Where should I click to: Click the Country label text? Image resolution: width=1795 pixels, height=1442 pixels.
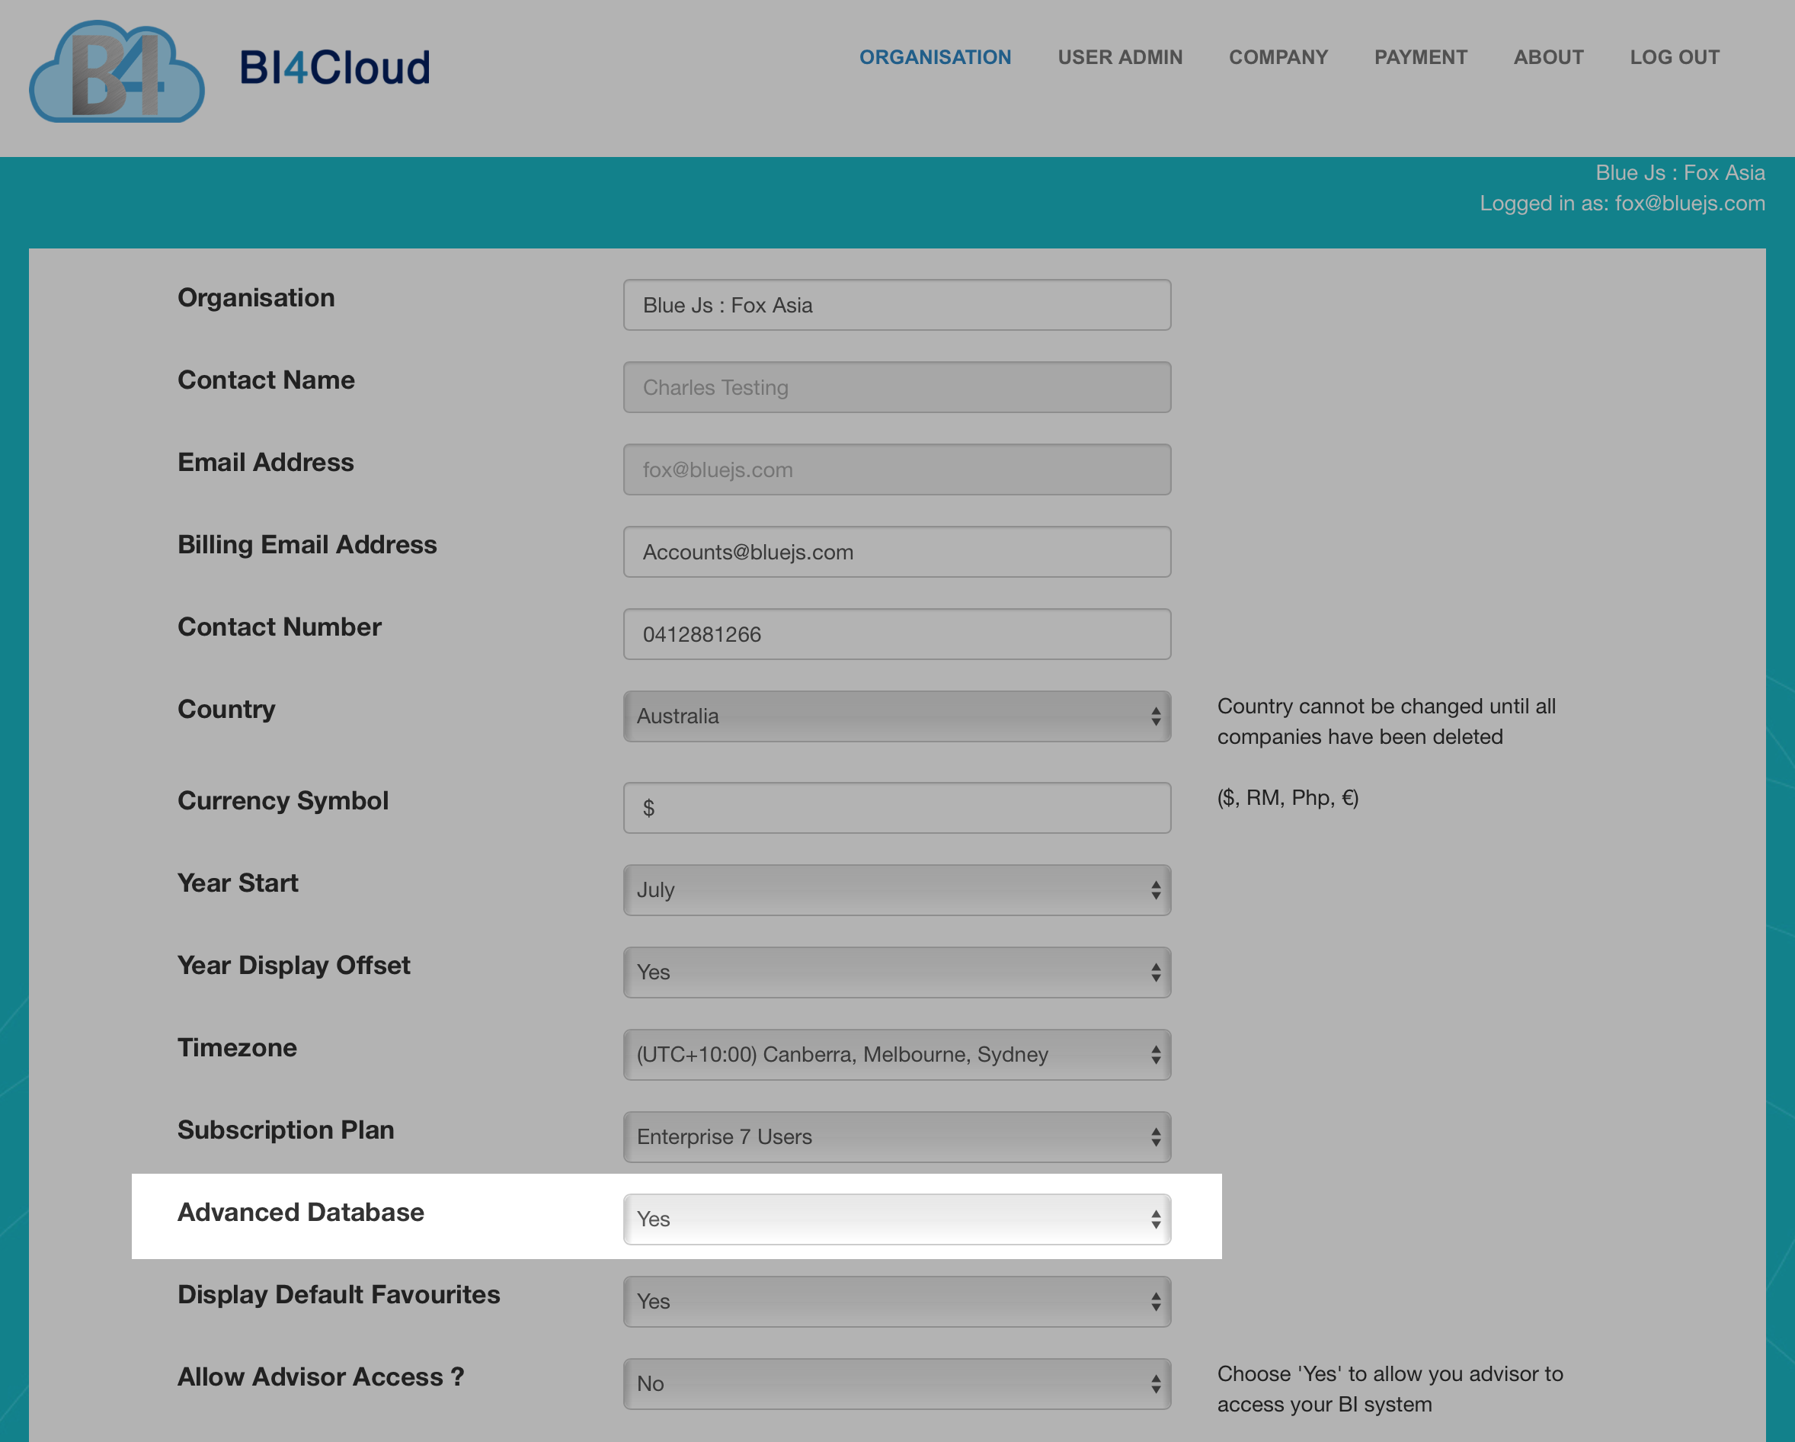226,709
